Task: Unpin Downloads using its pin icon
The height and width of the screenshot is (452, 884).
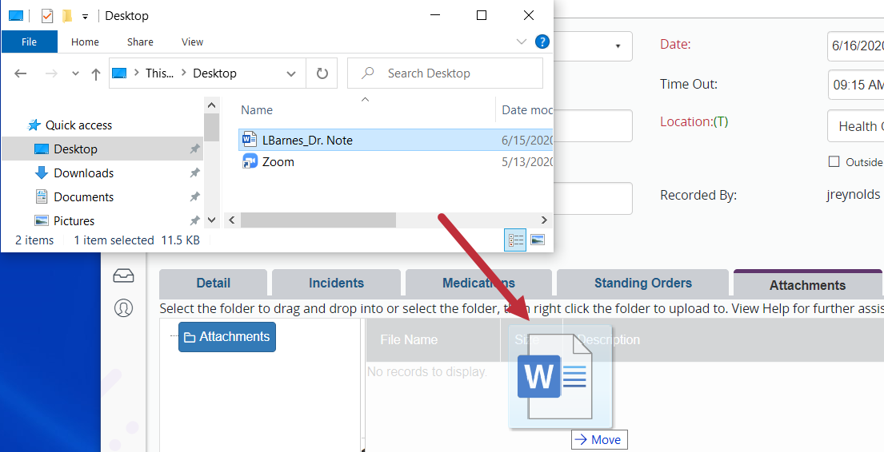Action: (x=194, y=172)
